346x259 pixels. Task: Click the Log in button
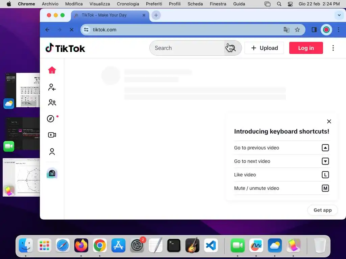click(x=306, y=48)
